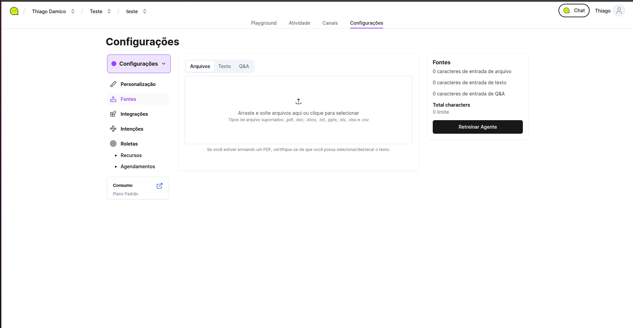Click the Integrações blocks icon
This screenshot has height=328, width=633.
(113, 114)
